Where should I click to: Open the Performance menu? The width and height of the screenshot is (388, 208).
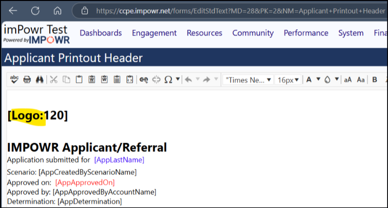[x=306, y=33]
